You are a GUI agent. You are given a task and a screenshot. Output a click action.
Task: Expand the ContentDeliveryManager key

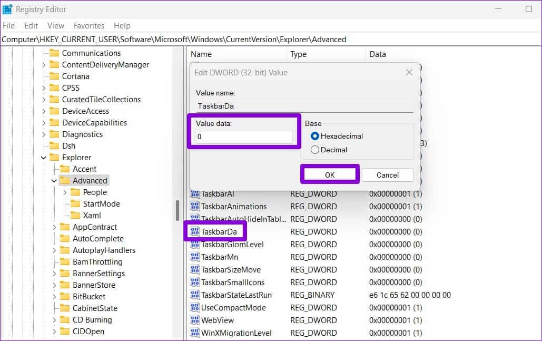[x=44, y=65]
